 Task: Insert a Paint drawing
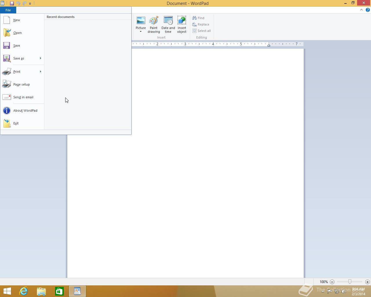click(x=154, y=25)
